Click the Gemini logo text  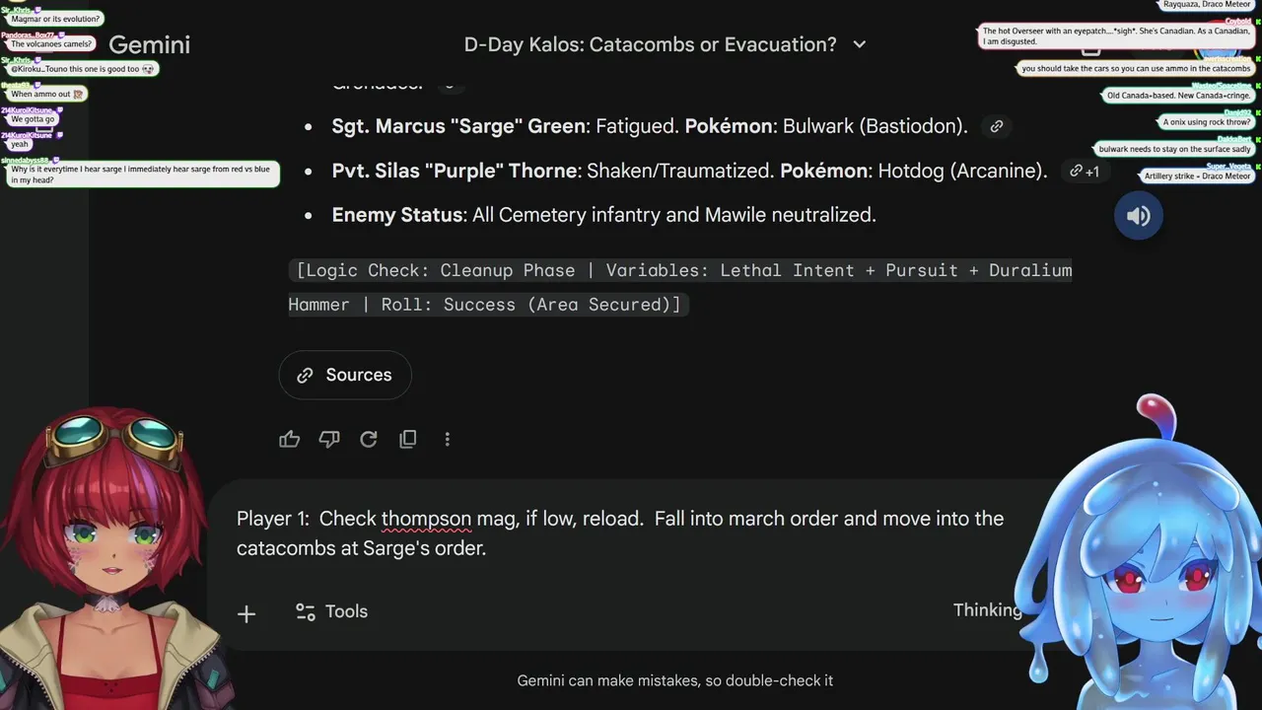[149, 44]
